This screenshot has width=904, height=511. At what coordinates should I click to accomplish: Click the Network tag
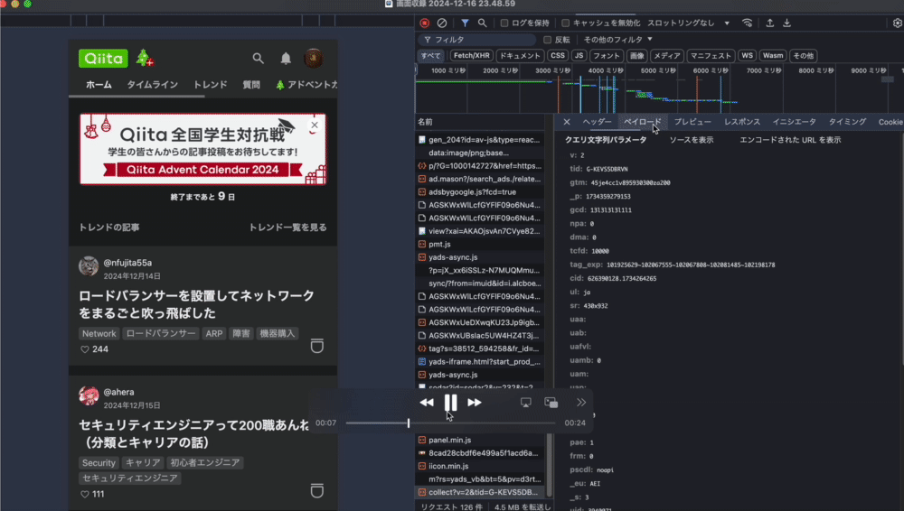[99, 333]
